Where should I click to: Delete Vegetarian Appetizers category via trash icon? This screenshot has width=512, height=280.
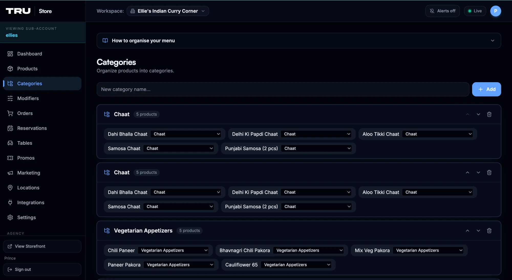tap(489, 231)
